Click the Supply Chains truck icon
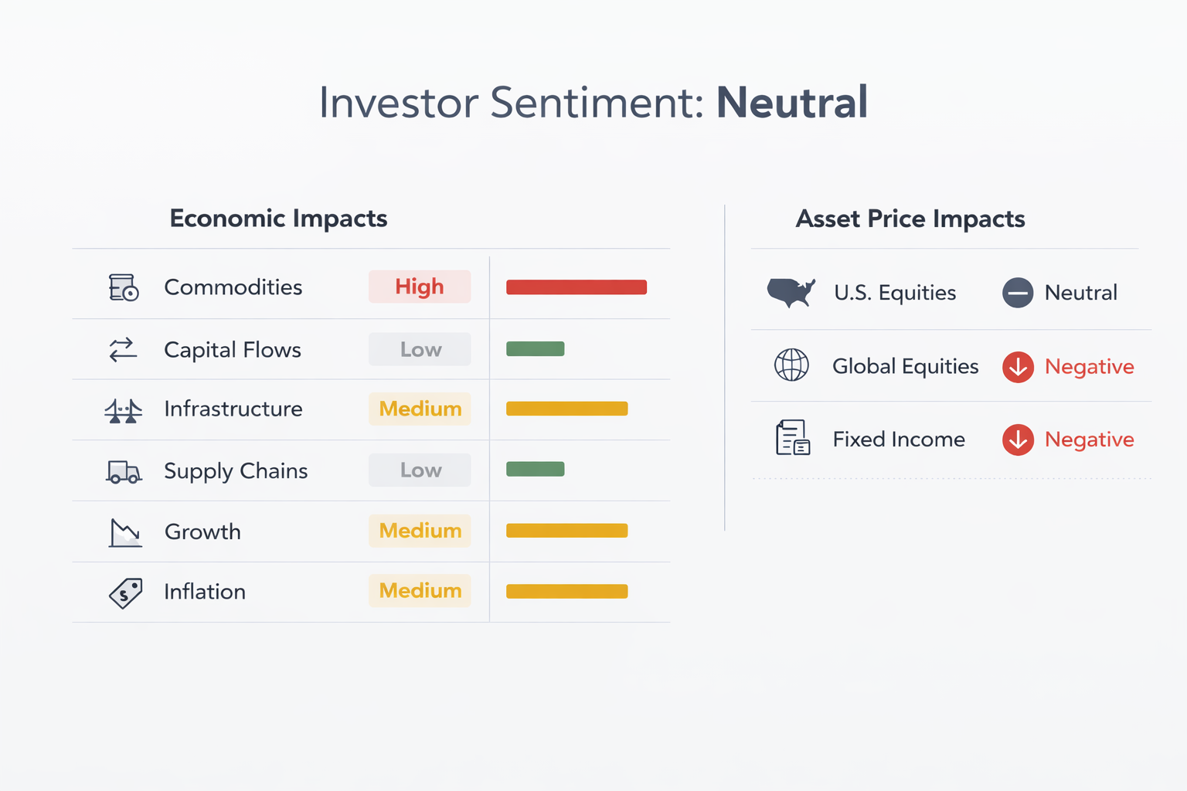Viewport: 1187px width, 791px height. (124, 471)
